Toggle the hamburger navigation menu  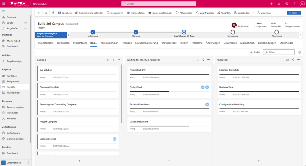[3, 11]
